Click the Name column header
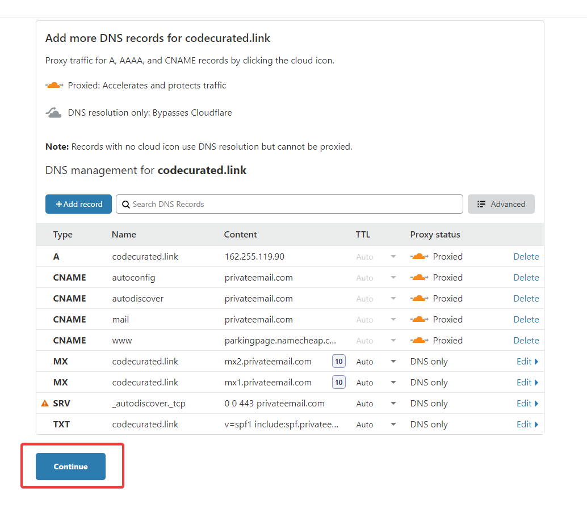The width and height of the screenshot is (587, 509). 124,234
